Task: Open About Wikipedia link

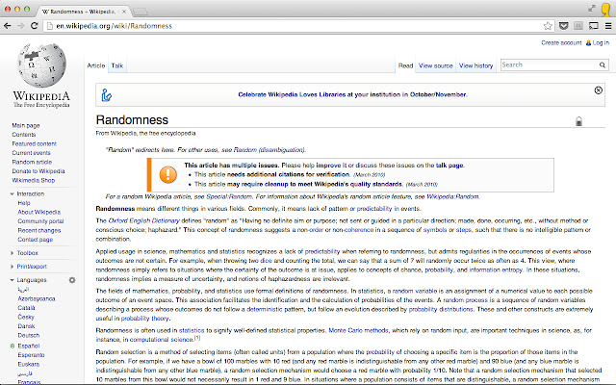Action: click(x=38, y=212)
